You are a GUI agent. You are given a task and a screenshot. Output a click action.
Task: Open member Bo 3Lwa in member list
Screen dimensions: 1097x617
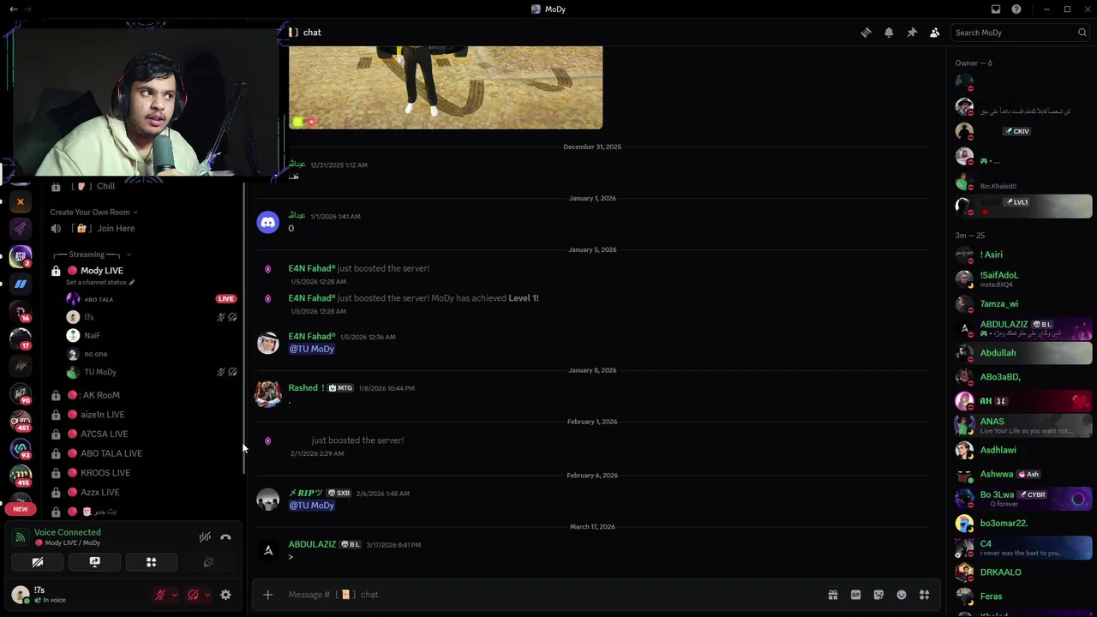coord(1023,499)
